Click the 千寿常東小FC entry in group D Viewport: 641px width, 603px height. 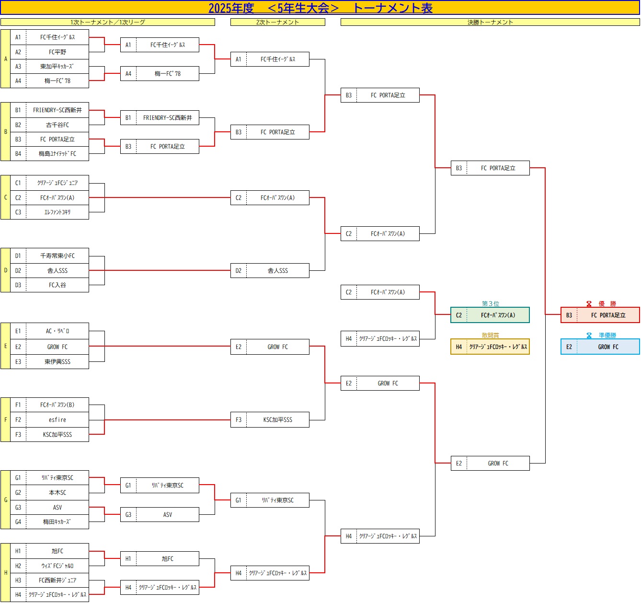[x=57, y=255]
